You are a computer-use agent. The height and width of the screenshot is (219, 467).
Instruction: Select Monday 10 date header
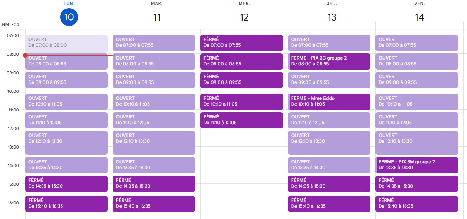tap(69, 17)
